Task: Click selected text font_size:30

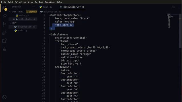Action: pyautogui.click(x=64, y=25)
